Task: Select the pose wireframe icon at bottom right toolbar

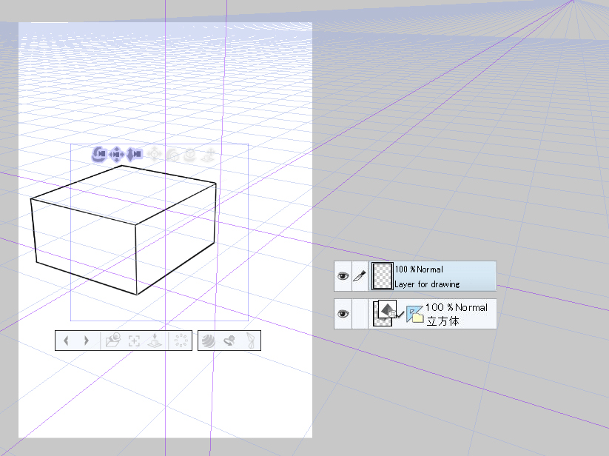Action: [x=252, y=340]
